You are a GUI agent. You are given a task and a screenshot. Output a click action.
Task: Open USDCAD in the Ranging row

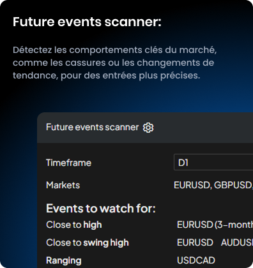[x=196, y=260]
